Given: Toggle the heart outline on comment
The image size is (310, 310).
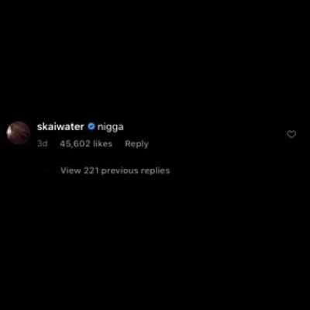Looking at the screenshot, I should 291,134.
